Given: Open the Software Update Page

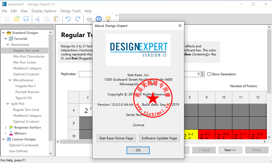Looking at the screenshot, I should point(159,138).
